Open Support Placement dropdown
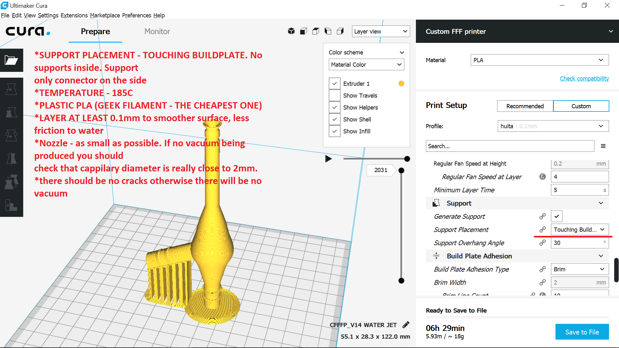The height and width of the screenshot is (348, 619). 580,229
